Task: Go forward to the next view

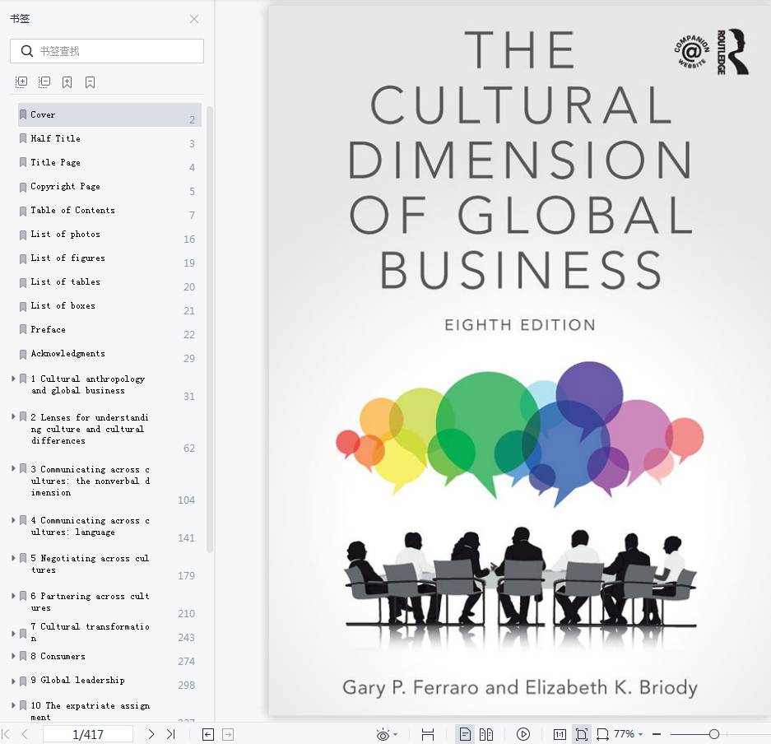Action: coord(228,735)
